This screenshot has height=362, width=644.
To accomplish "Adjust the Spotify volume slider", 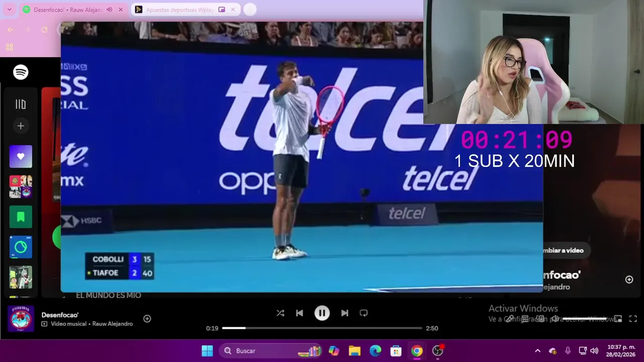I will tap(585, 319).
